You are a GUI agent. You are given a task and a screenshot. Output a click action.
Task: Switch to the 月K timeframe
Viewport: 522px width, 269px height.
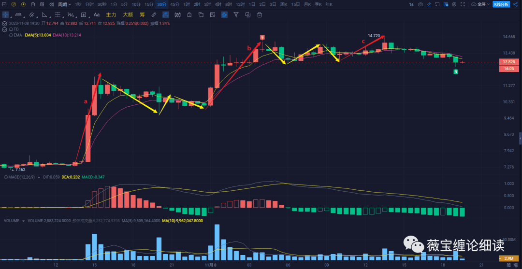coord(307,4)
